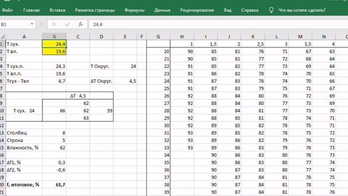Select the yellow cell with 19,6
This screenshot has height=196, width=348.
(54, 52)
